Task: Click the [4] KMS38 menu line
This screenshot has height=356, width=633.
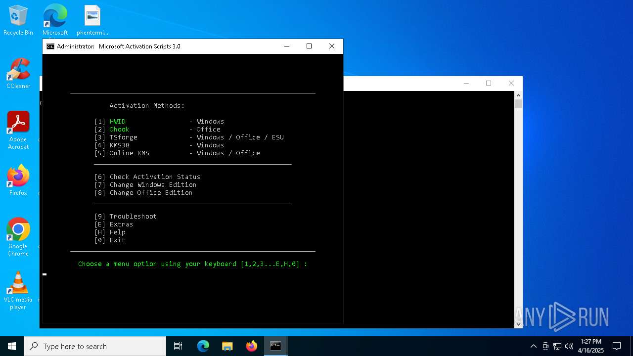Action: coord(159,145)
